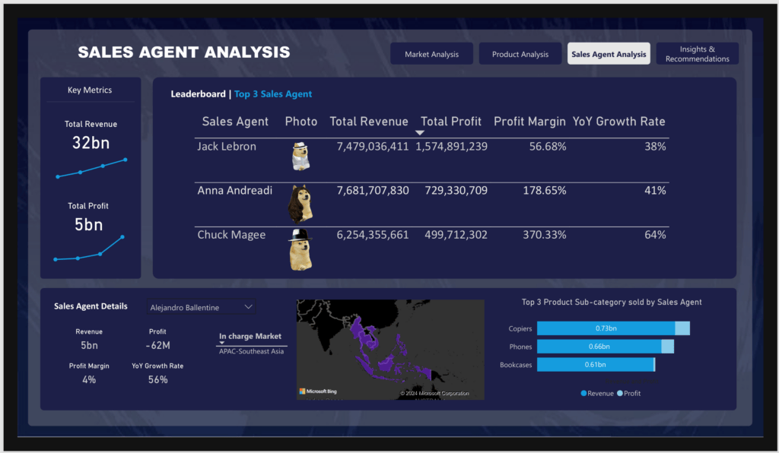The image size is (779, 453).
Task: Click the SALES AGENT ANALYSIS page title
Action: (x=184, y=52)
